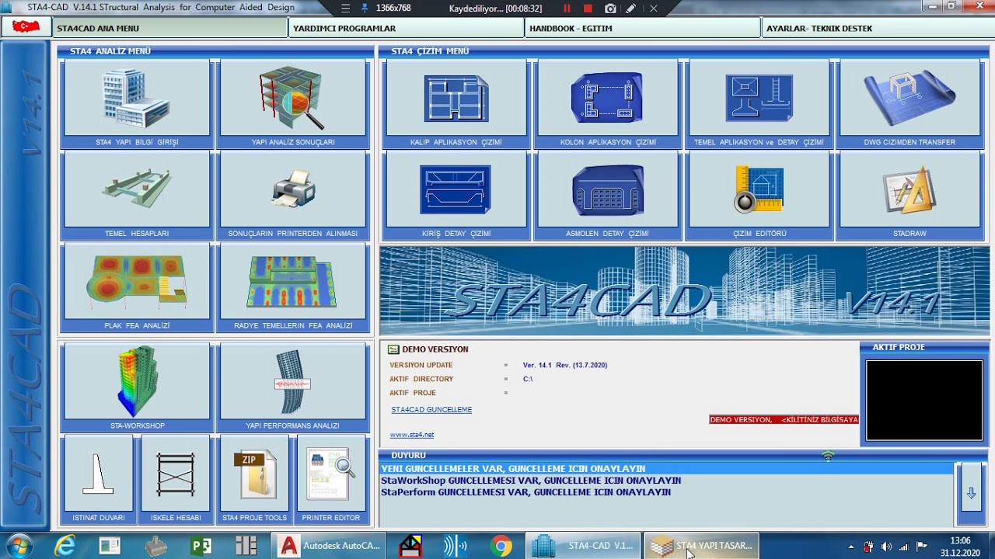
Task: Click STA4CAD GUNCELLEME link
Action: tap(431, 410)
